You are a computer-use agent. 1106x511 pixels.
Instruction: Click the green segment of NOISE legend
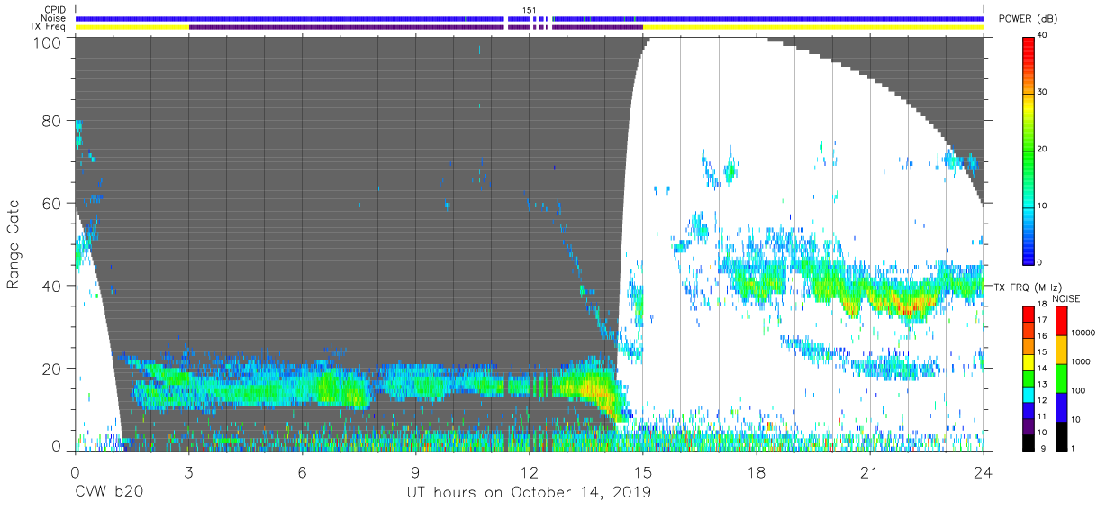coord(1061,378)
